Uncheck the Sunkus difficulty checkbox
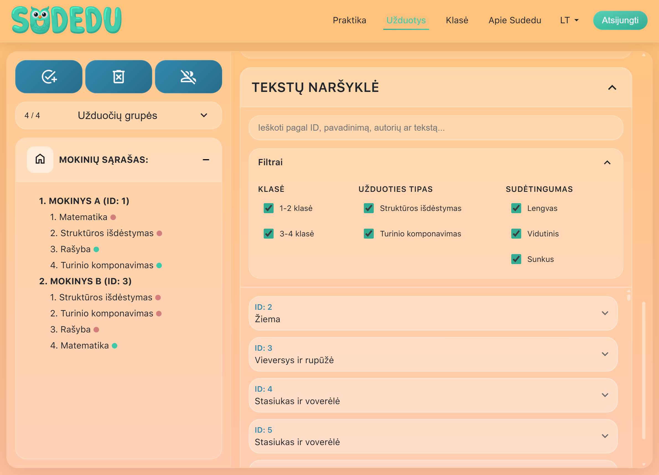The height and width of the screenshot is (475, 659). (x=516, y=259)
